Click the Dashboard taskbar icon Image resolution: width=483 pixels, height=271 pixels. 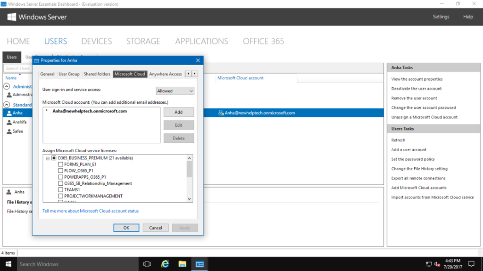coord(200,264)
